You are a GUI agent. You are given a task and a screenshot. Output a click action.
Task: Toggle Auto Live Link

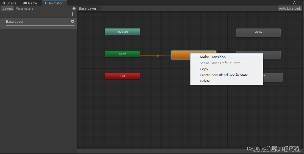tap(290, 8)
